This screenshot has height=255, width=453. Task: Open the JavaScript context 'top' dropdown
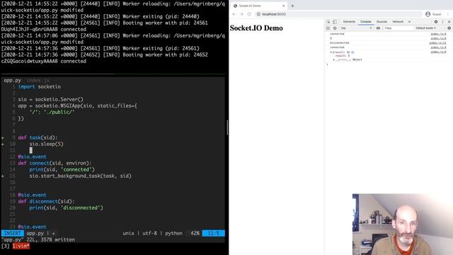(356, 28)
